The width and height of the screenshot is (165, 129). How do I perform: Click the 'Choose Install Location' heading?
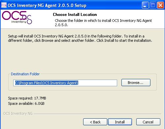click(75, 15)
